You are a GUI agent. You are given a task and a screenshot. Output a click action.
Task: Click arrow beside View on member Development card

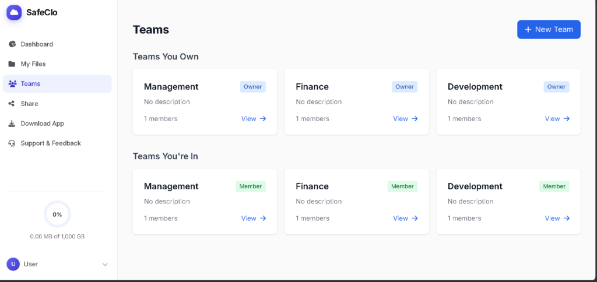click(x=567, y=218)
